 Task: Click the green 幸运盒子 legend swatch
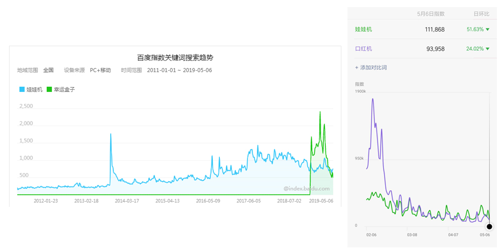click(x=49, y=89)
